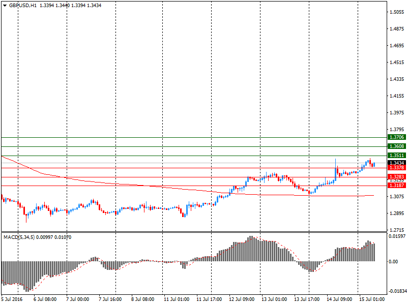This screenshot has height=305, width=407.
Task: Click the 11 Jul 17:00 time axis label
Action: (209, 299)
